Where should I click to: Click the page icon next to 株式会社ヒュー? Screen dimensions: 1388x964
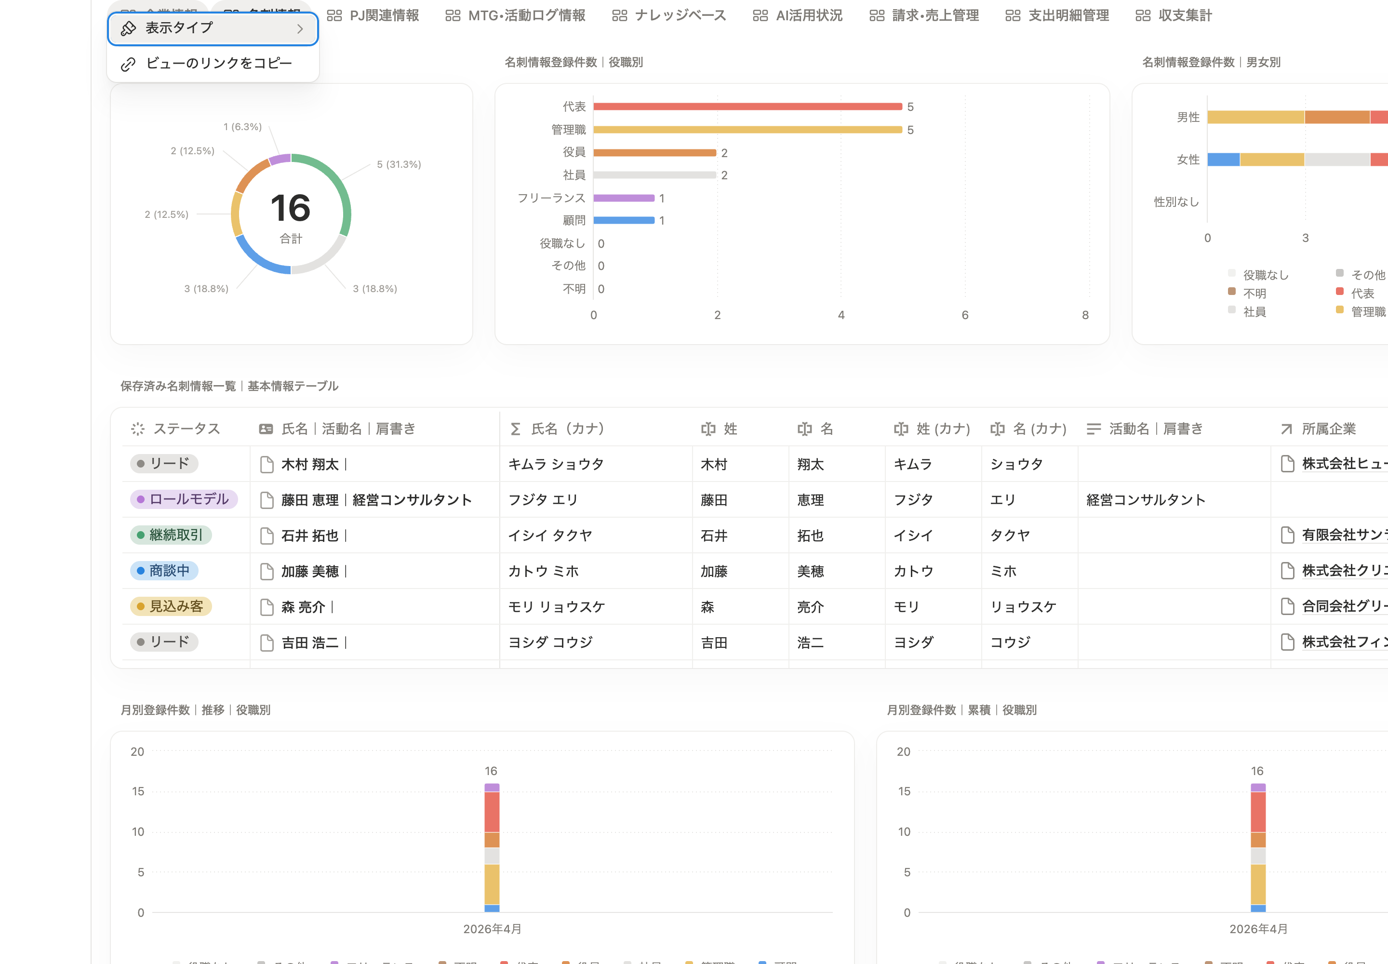(1287, 464)
